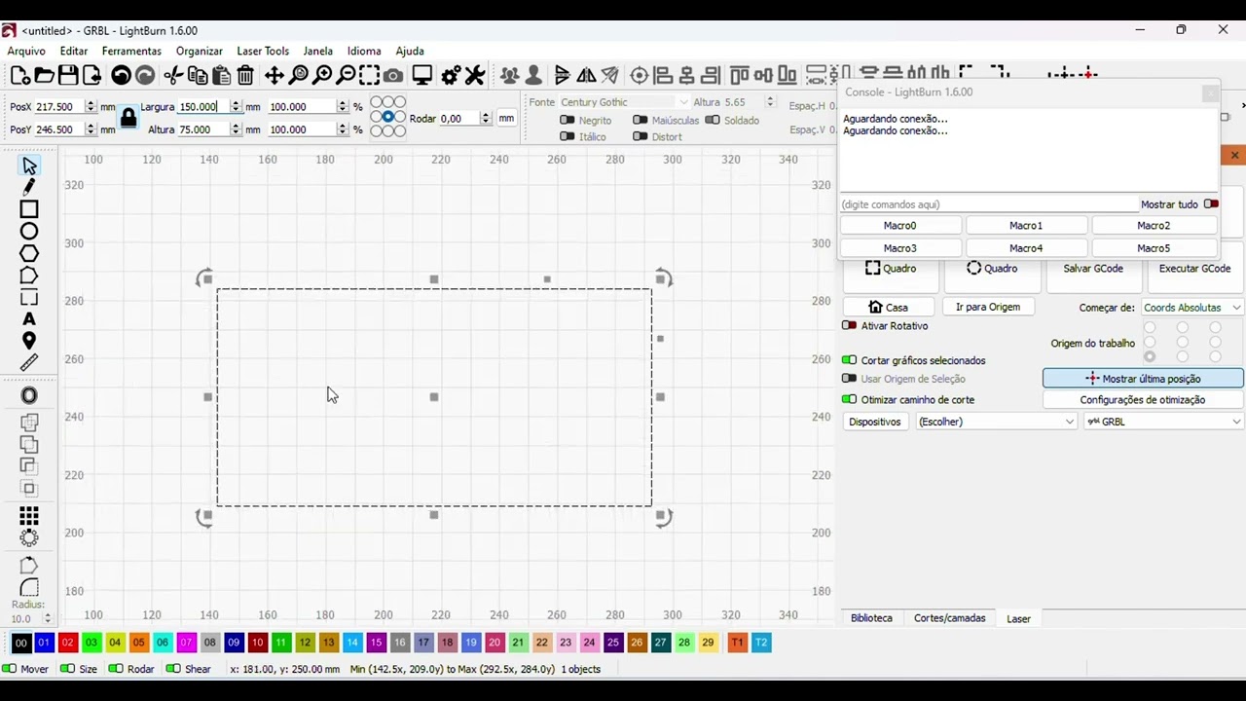The image size is (1246, 701).
Task: Click the Ir para Origem button
Action: coord(988,307)
